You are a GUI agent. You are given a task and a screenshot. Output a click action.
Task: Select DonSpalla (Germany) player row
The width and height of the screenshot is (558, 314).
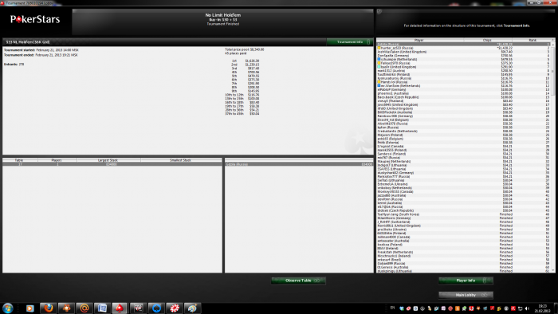463,56
